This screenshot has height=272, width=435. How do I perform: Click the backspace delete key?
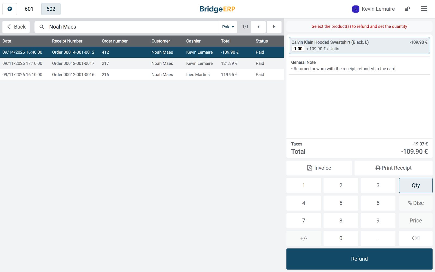[x=416, y=238]
